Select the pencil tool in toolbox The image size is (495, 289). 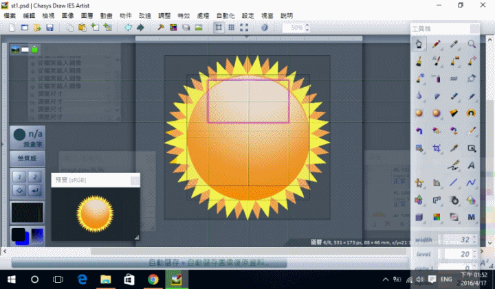pos(436,43)
